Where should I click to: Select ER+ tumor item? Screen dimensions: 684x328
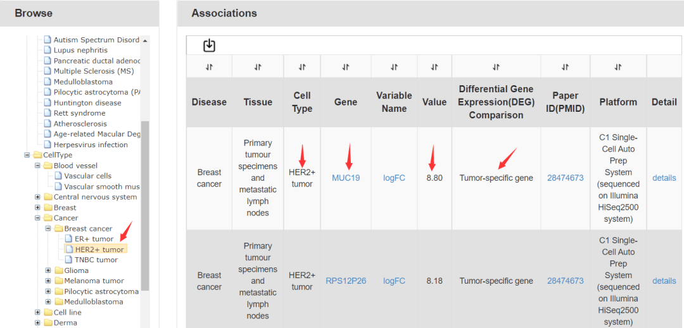94,239
